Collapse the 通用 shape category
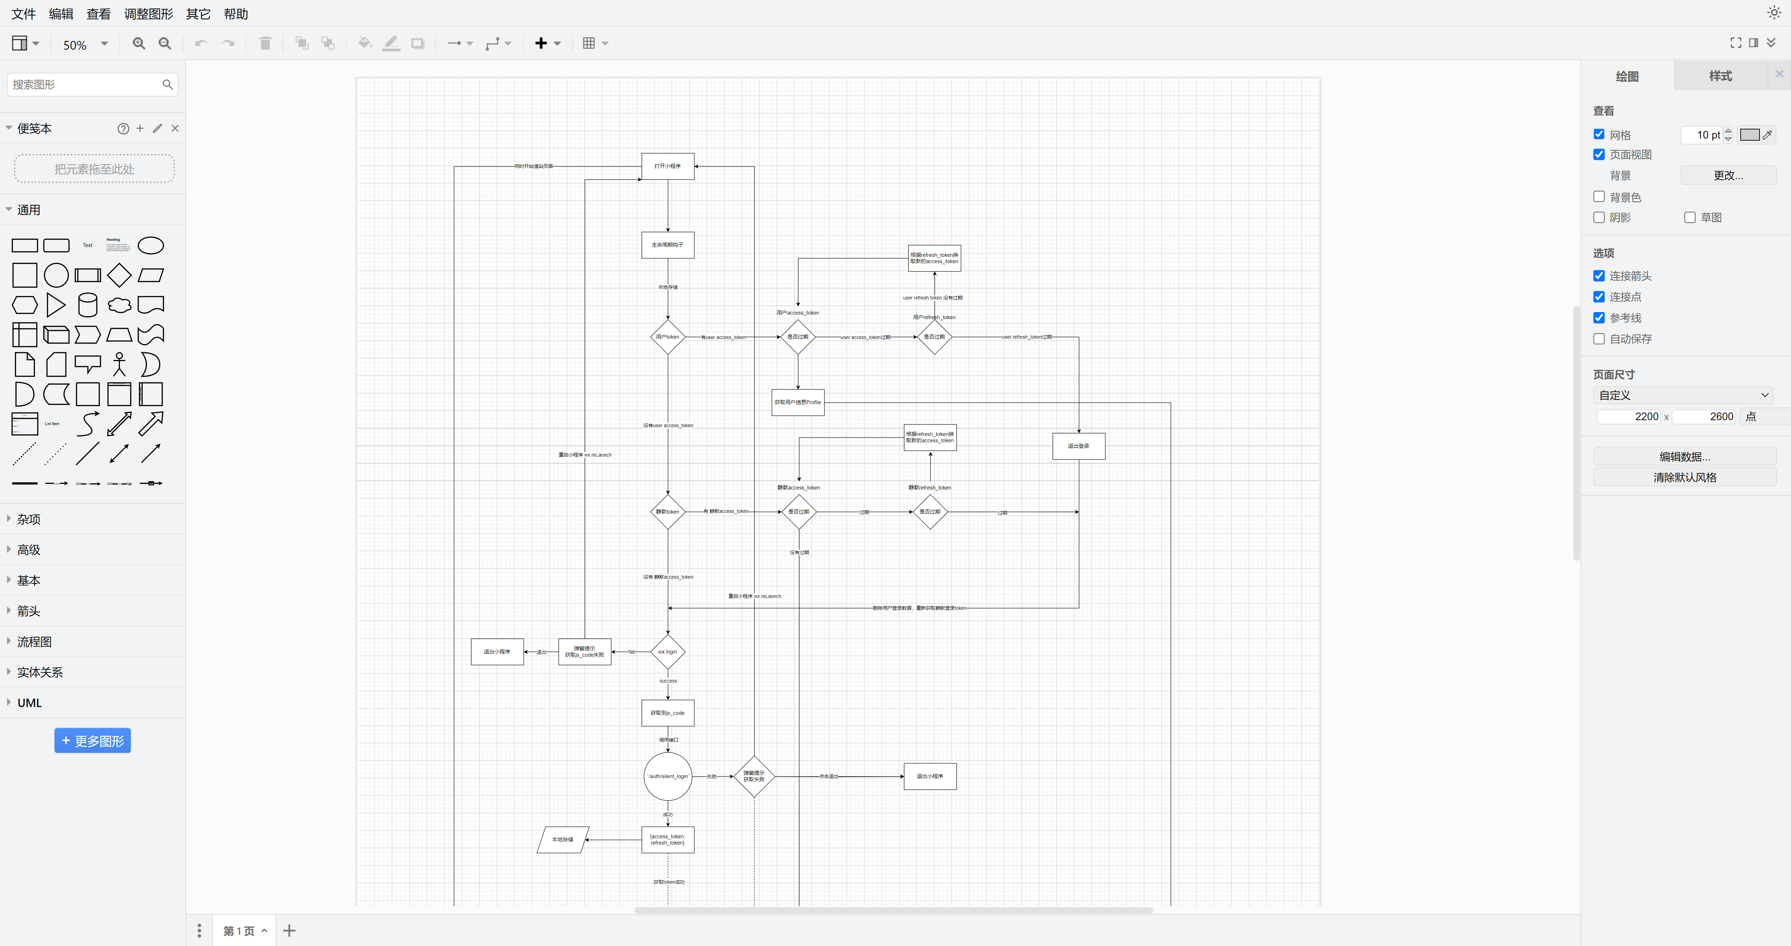This screenshot has width=1791, height=946. tap(92, 210)
